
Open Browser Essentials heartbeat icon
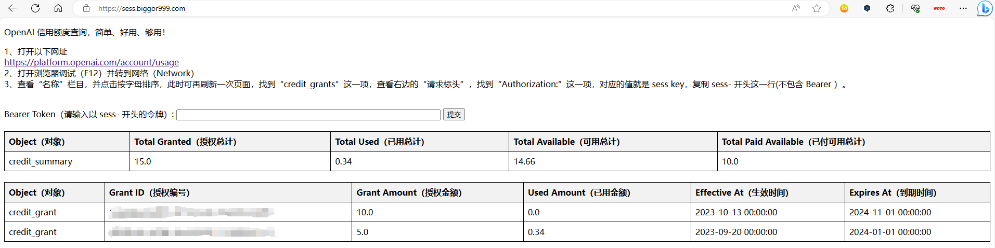[x=915, y=8]
